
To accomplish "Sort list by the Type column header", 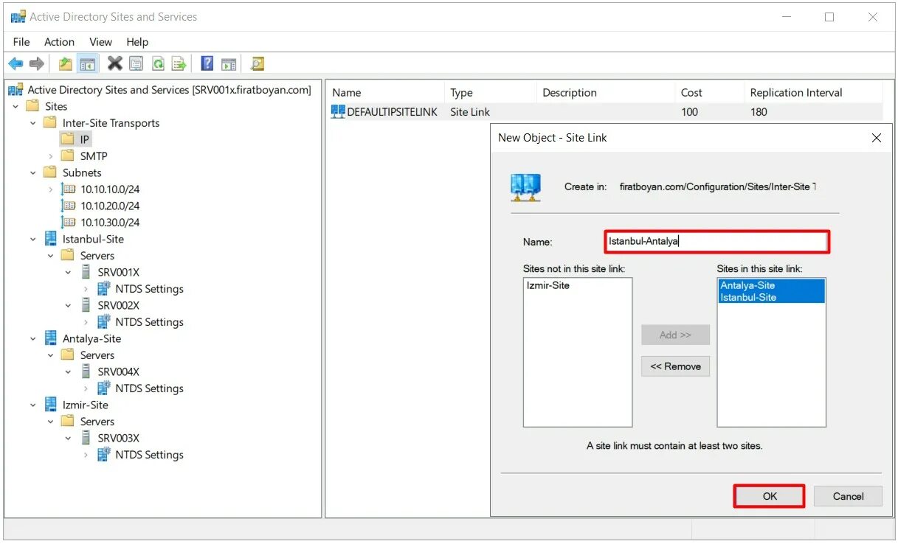I will [490, 93].
